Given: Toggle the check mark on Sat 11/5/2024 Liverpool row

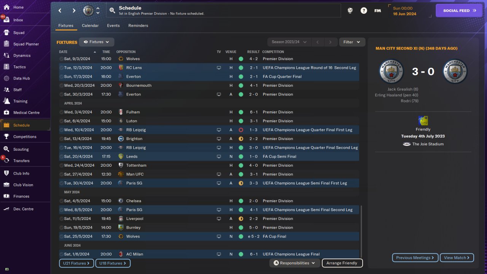Looking at the screenshot, I should point(61,219).
